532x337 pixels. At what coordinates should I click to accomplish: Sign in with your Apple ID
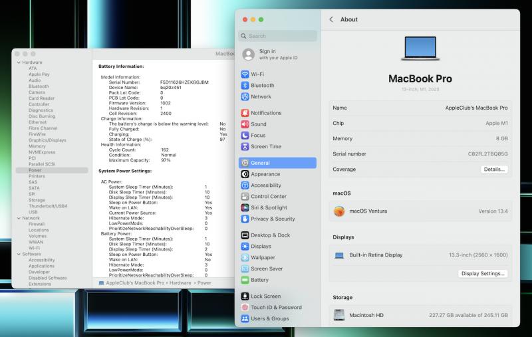269,55
